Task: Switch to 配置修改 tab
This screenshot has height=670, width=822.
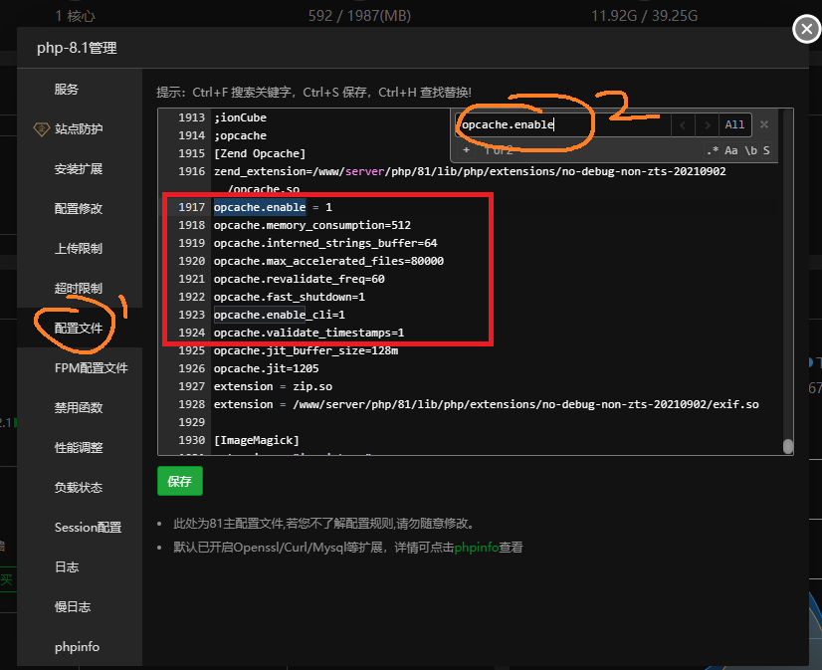Action: coord(79,209)
